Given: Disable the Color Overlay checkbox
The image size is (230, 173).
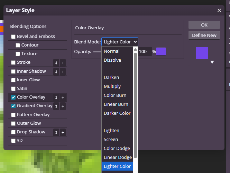Looking at the screenshot, I should (13, 98).
